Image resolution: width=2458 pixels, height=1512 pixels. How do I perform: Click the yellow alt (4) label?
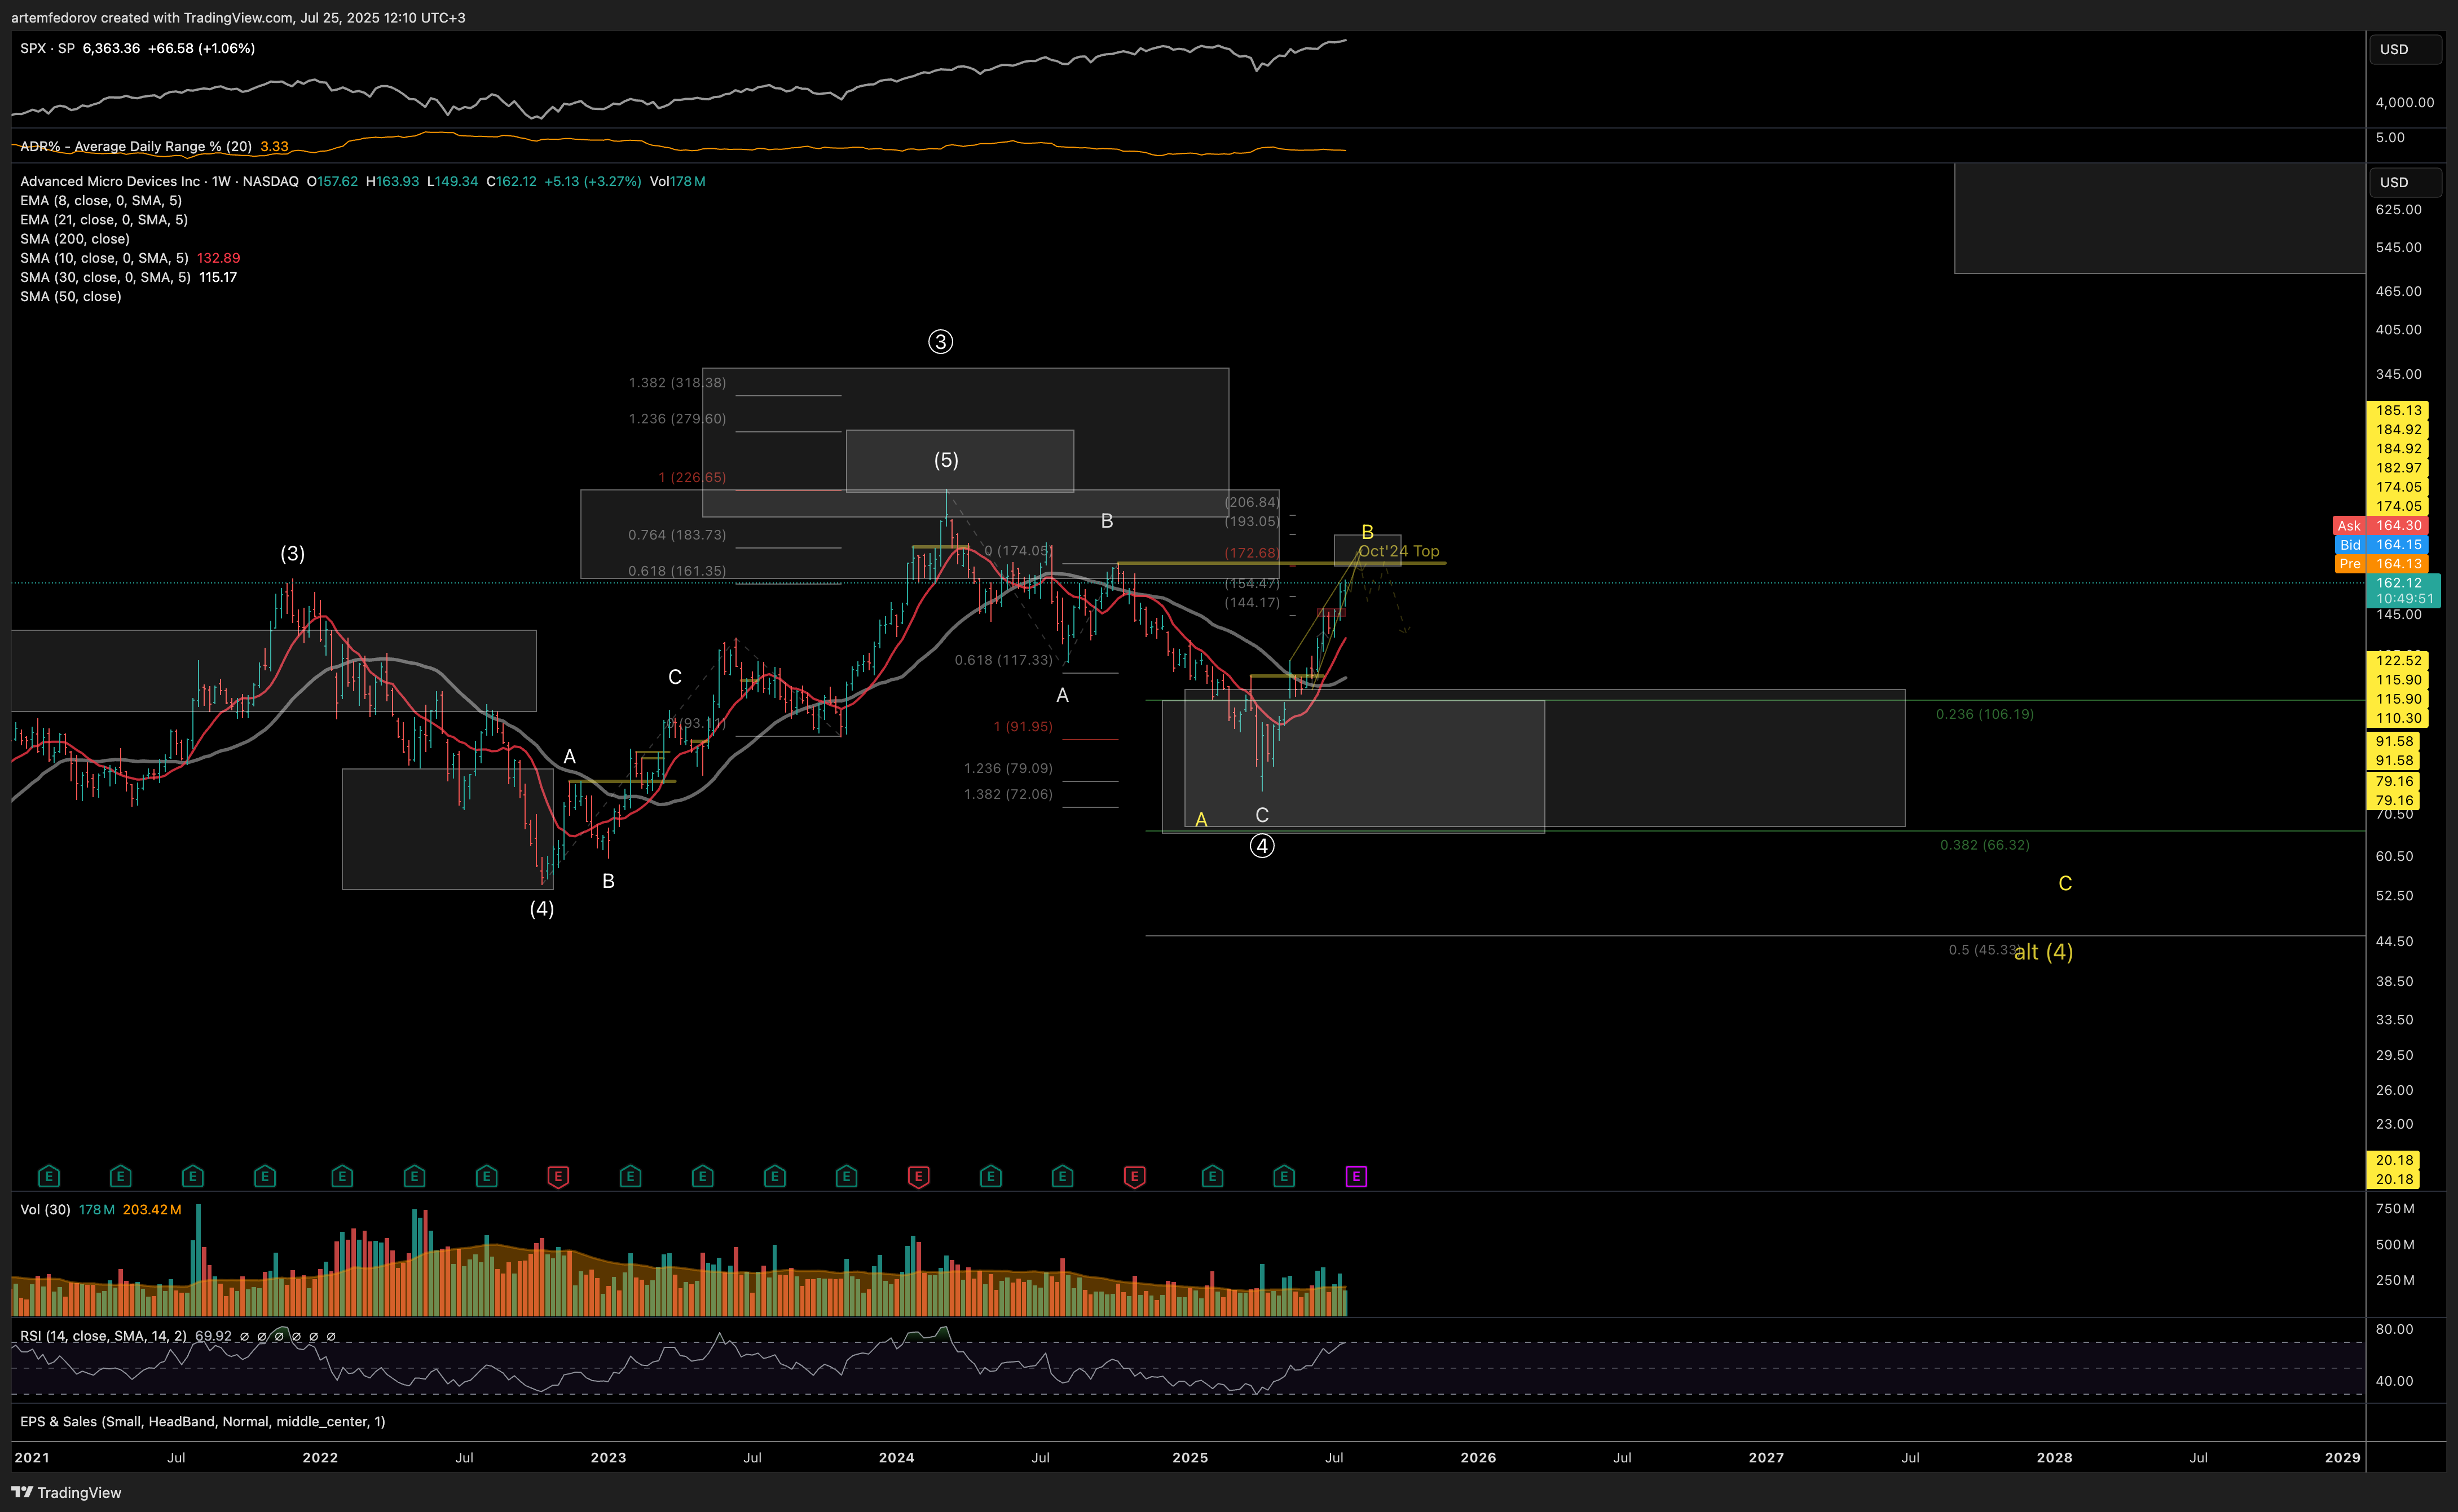point(2044,952)
